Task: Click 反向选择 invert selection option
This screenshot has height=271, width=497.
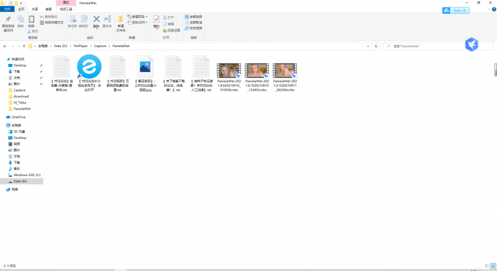Action: click(x=195, y=28)
